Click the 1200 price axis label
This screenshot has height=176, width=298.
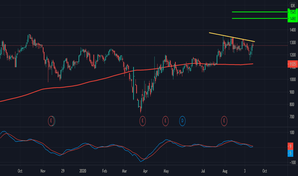pos(293,55)
